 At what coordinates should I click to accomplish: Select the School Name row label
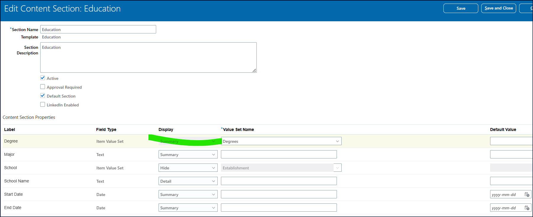17,181
